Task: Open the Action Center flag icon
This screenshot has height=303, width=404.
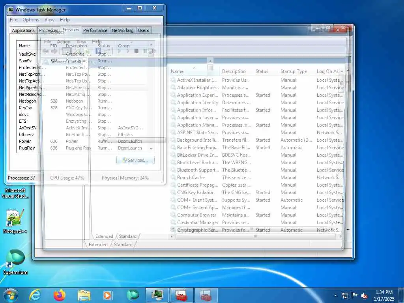Action: (355, 296)
